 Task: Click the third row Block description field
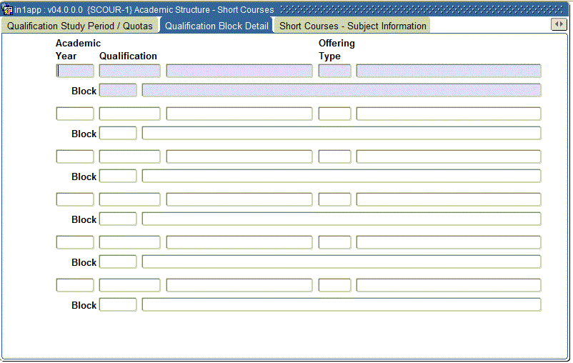click(341, 176)
